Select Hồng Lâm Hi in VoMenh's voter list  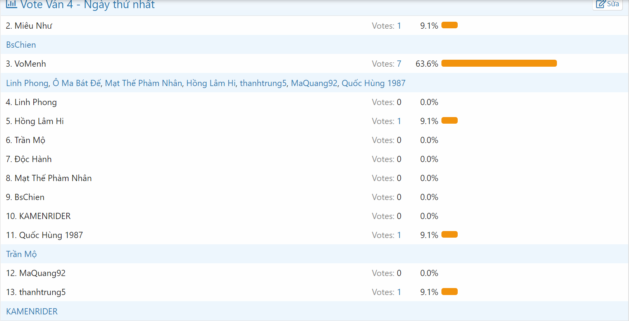tap(211, 83)
